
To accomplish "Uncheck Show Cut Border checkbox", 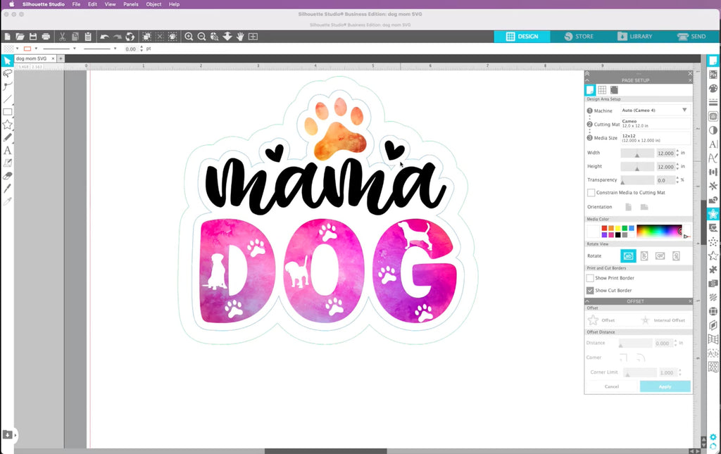I will point(590,291).
